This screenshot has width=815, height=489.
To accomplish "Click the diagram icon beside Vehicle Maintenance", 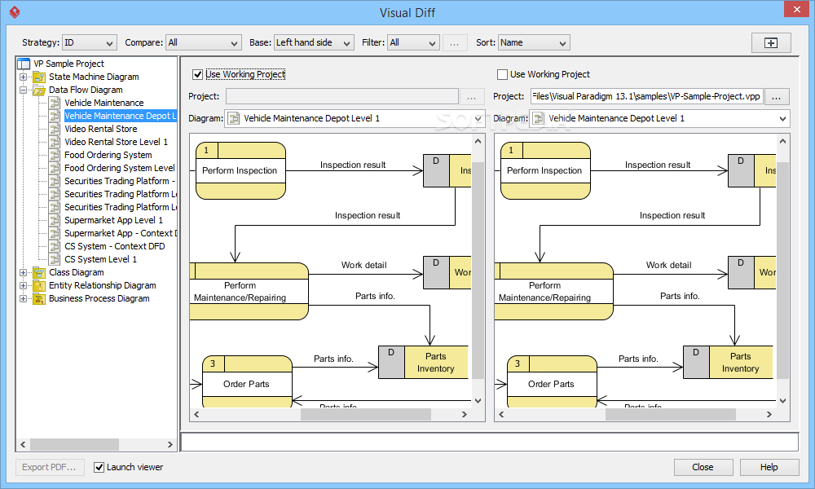I will pos(55,103).
